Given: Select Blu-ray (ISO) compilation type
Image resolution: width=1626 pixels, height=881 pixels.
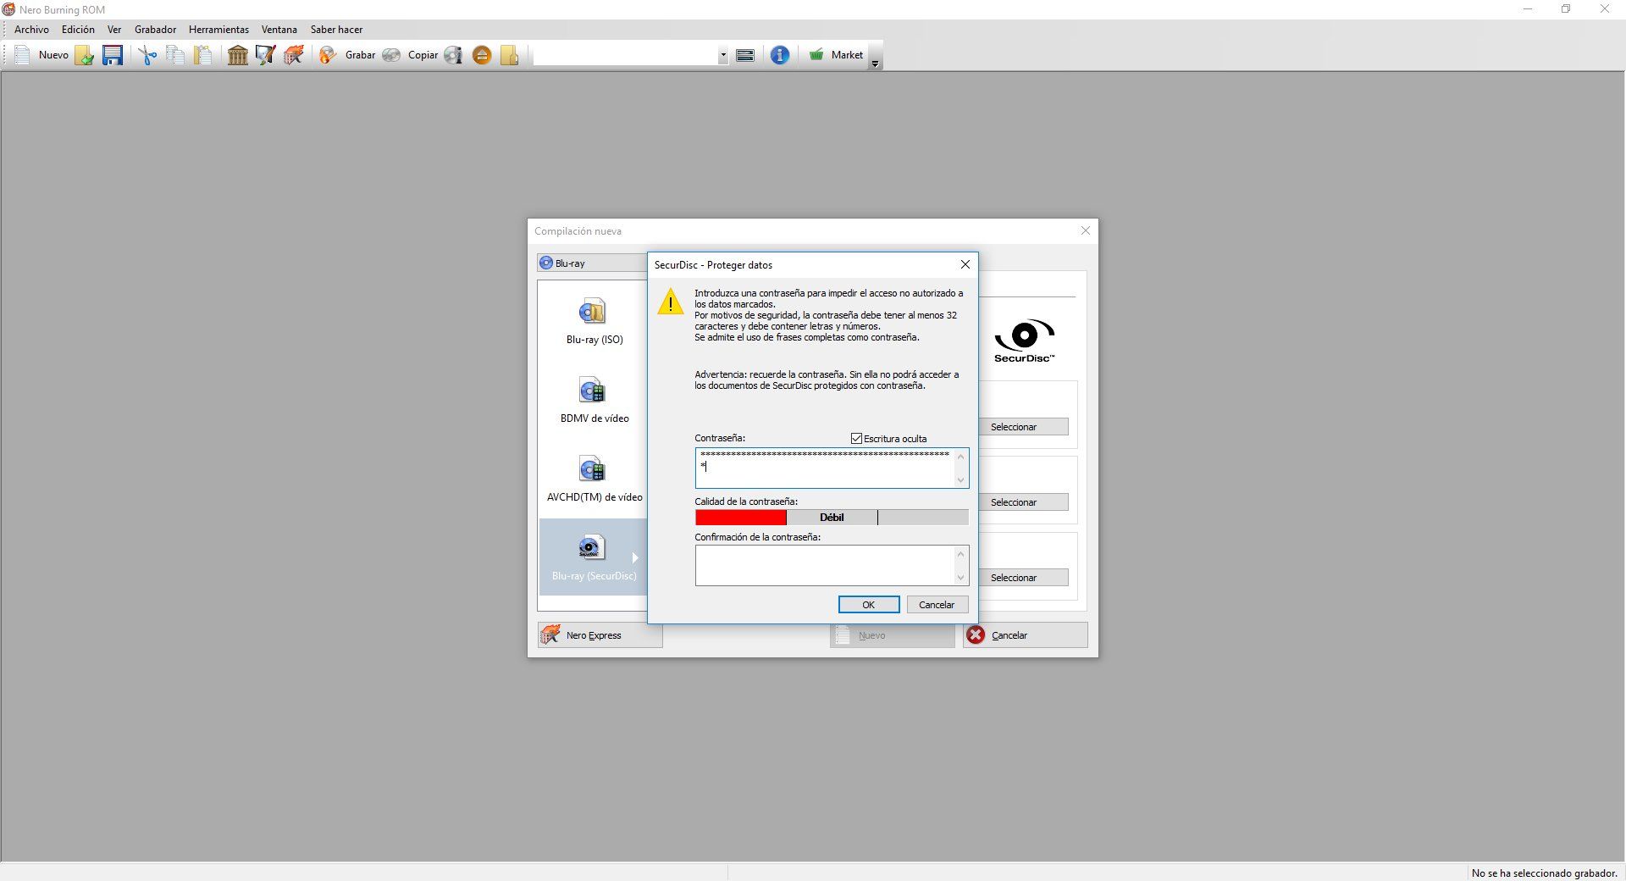Looking at the screenshot, I should (595, 321).
